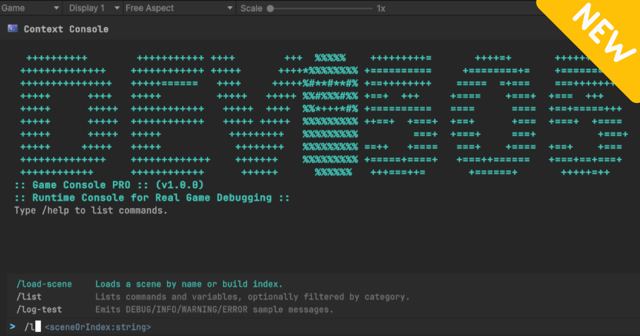Pick the /log-test command suggestion
Image resolution: width=640 pixels, height=336 pixels.
39,309
